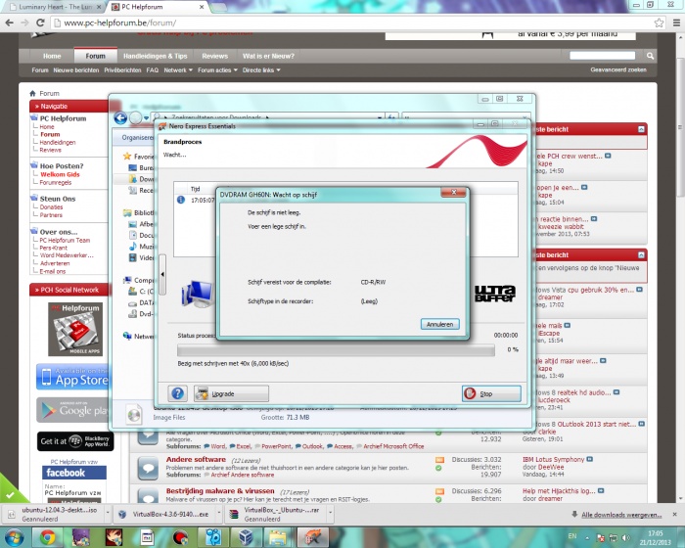Click the facebook logo banner
The height and width of the screenshot is (548, 685).
(74, 473)
